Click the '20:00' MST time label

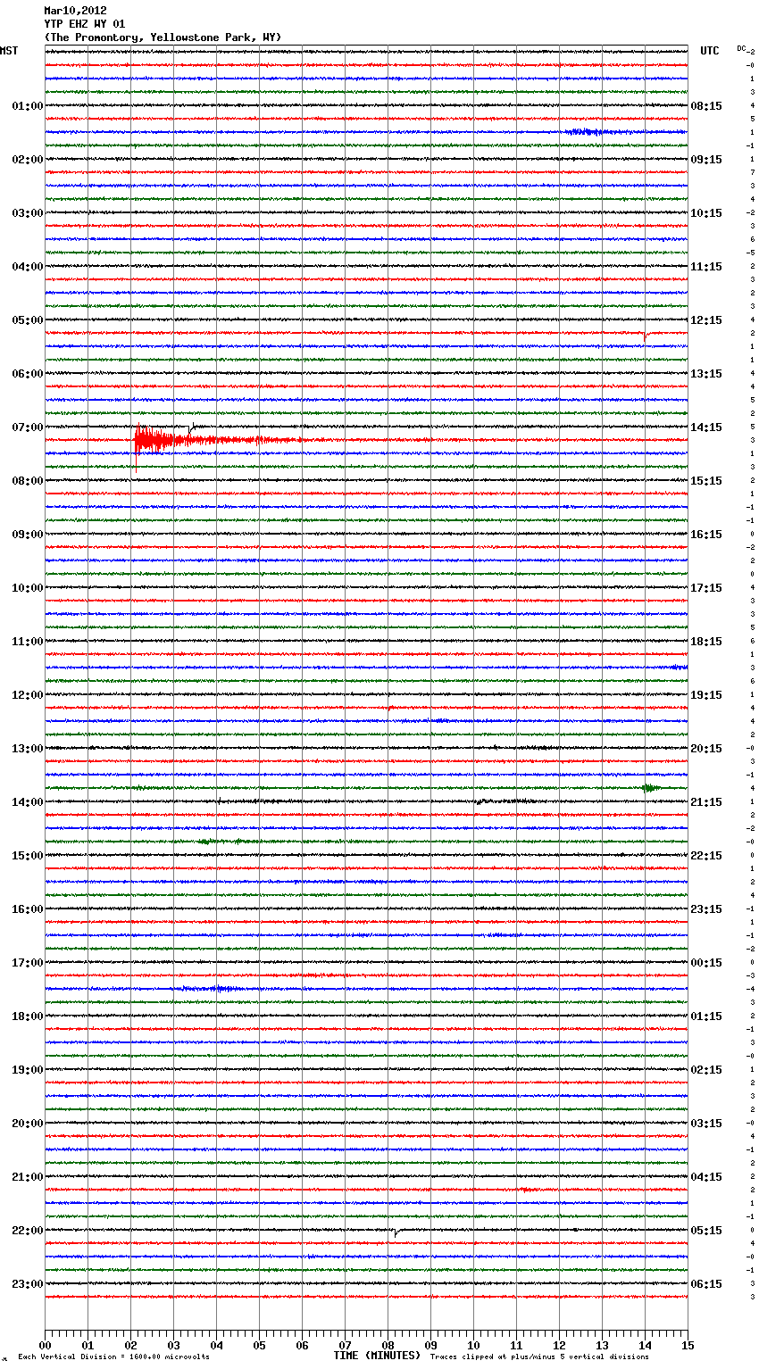coord(28,1124)
